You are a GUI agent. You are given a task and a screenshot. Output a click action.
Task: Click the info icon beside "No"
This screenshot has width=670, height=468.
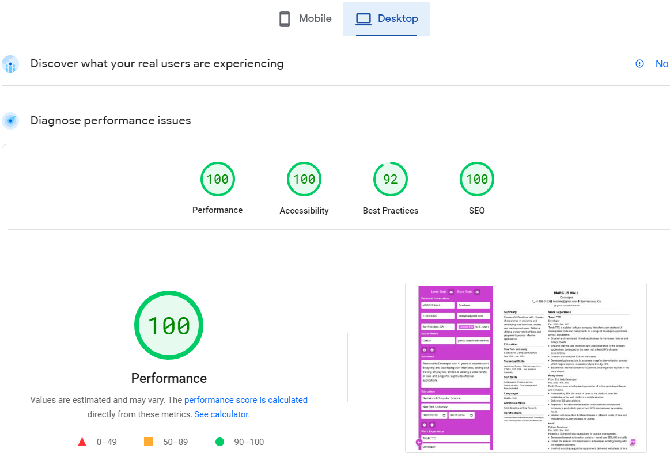pos(639,64)
